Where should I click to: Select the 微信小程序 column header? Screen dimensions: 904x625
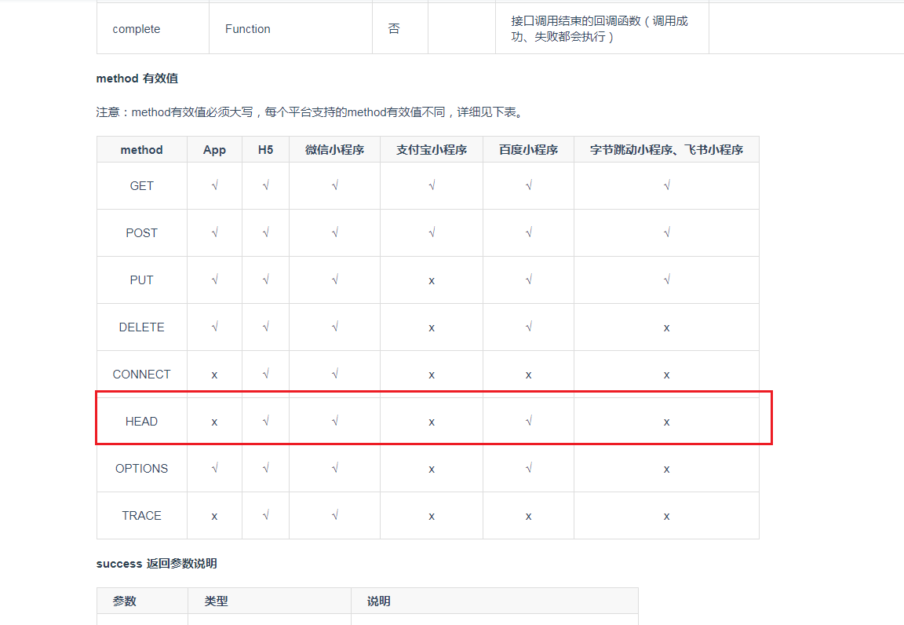coord(334,150)
